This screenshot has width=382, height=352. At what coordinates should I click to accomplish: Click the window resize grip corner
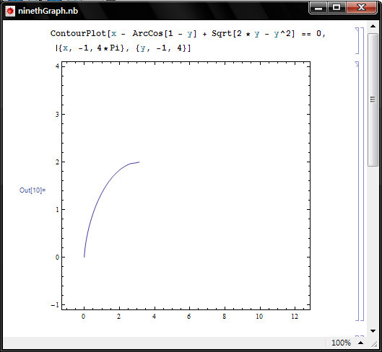(374, 343)
